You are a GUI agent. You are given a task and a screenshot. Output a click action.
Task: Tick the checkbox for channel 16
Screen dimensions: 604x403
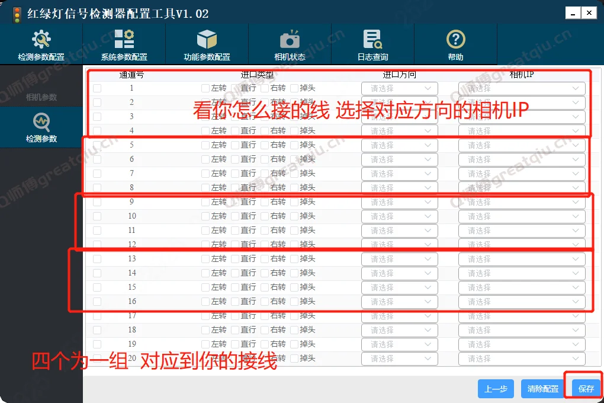tap(97, 301)
